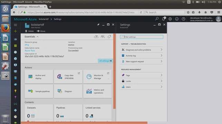Image resolution: width=222 pixels, height=124 pixels.
Task: Open Firefox downloads arrow icon
Action: (199, 12)
